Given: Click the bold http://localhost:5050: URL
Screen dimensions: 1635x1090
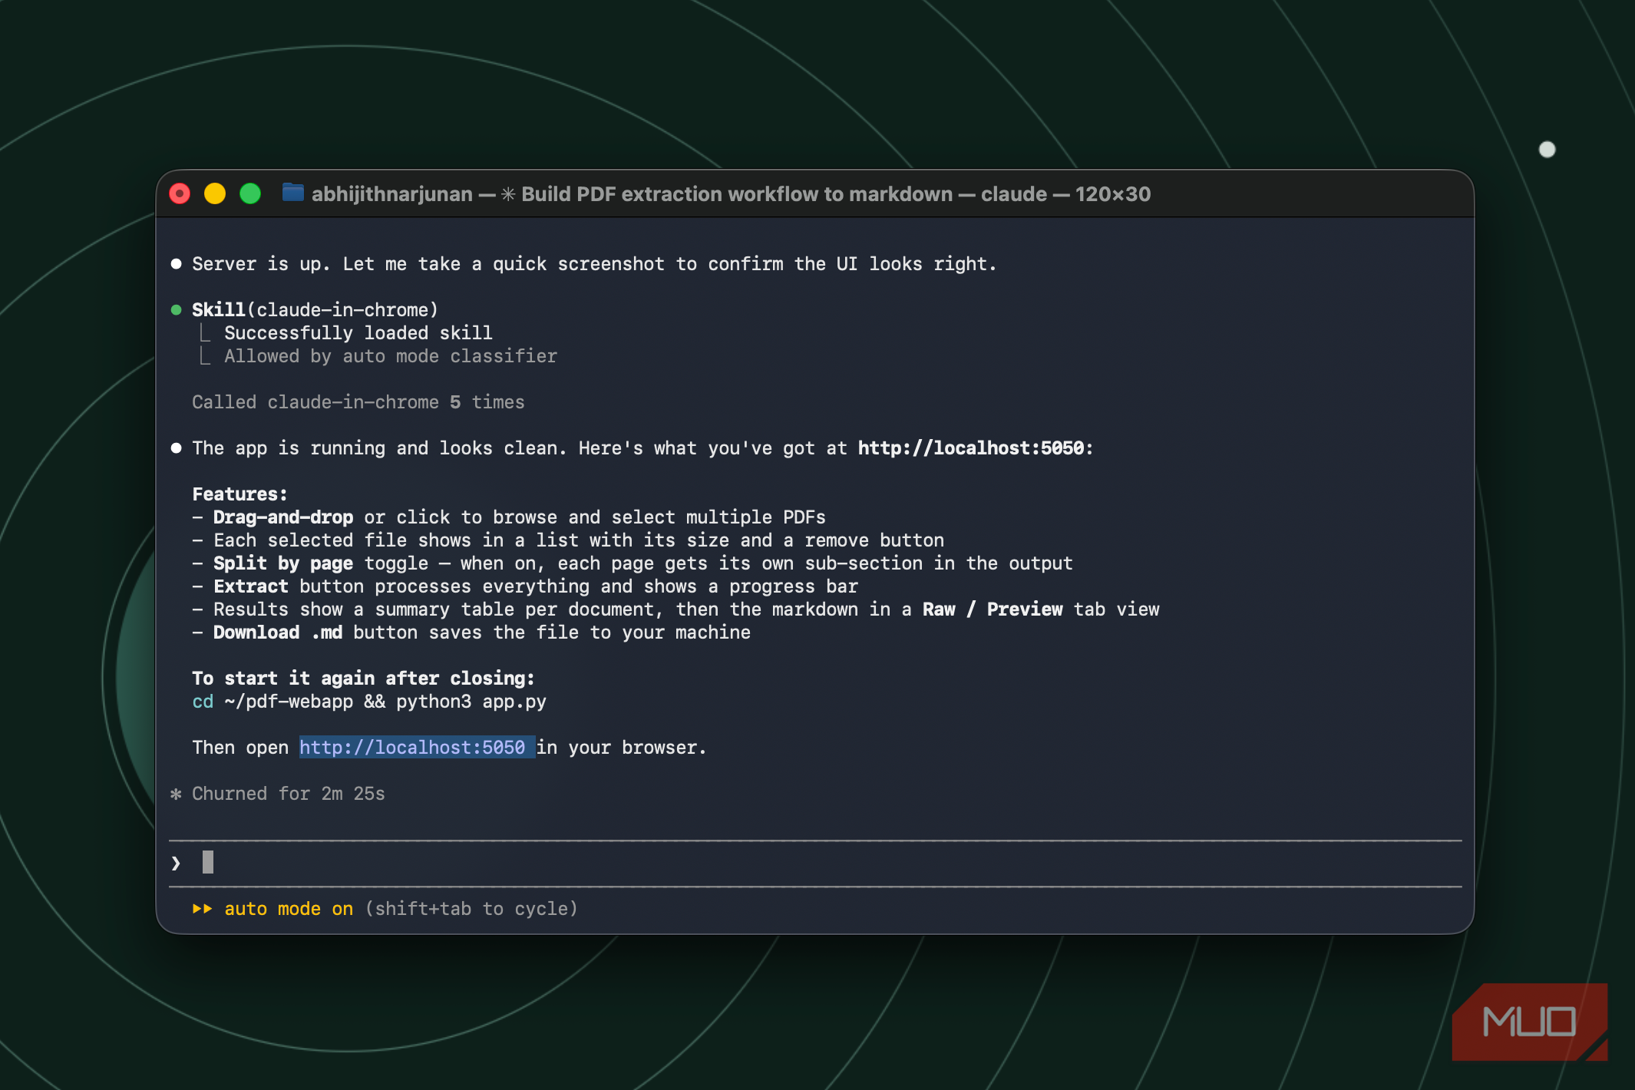Looking at the screenshot, I should pos(975,448).
